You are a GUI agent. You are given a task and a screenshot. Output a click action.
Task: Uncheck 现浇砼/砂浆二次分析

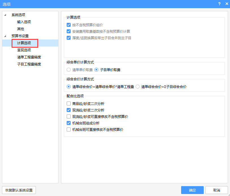(69, 110)
